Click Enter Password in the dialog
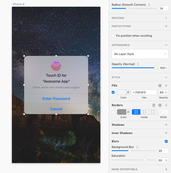Screen dimensions: 171x173 (56, 99)
